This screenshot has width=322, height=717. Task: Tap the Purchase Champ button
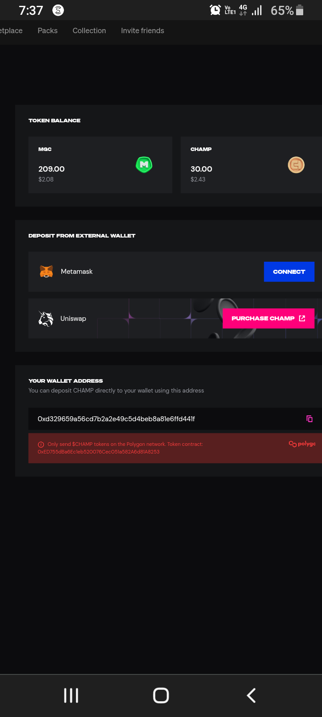(x=268, y=318)
